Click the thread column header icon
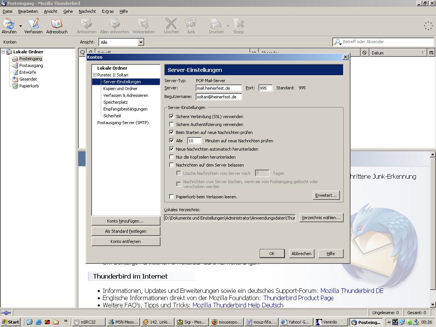Image resolution: width=436 pixels, height=327 pixels. pos(82,52)
